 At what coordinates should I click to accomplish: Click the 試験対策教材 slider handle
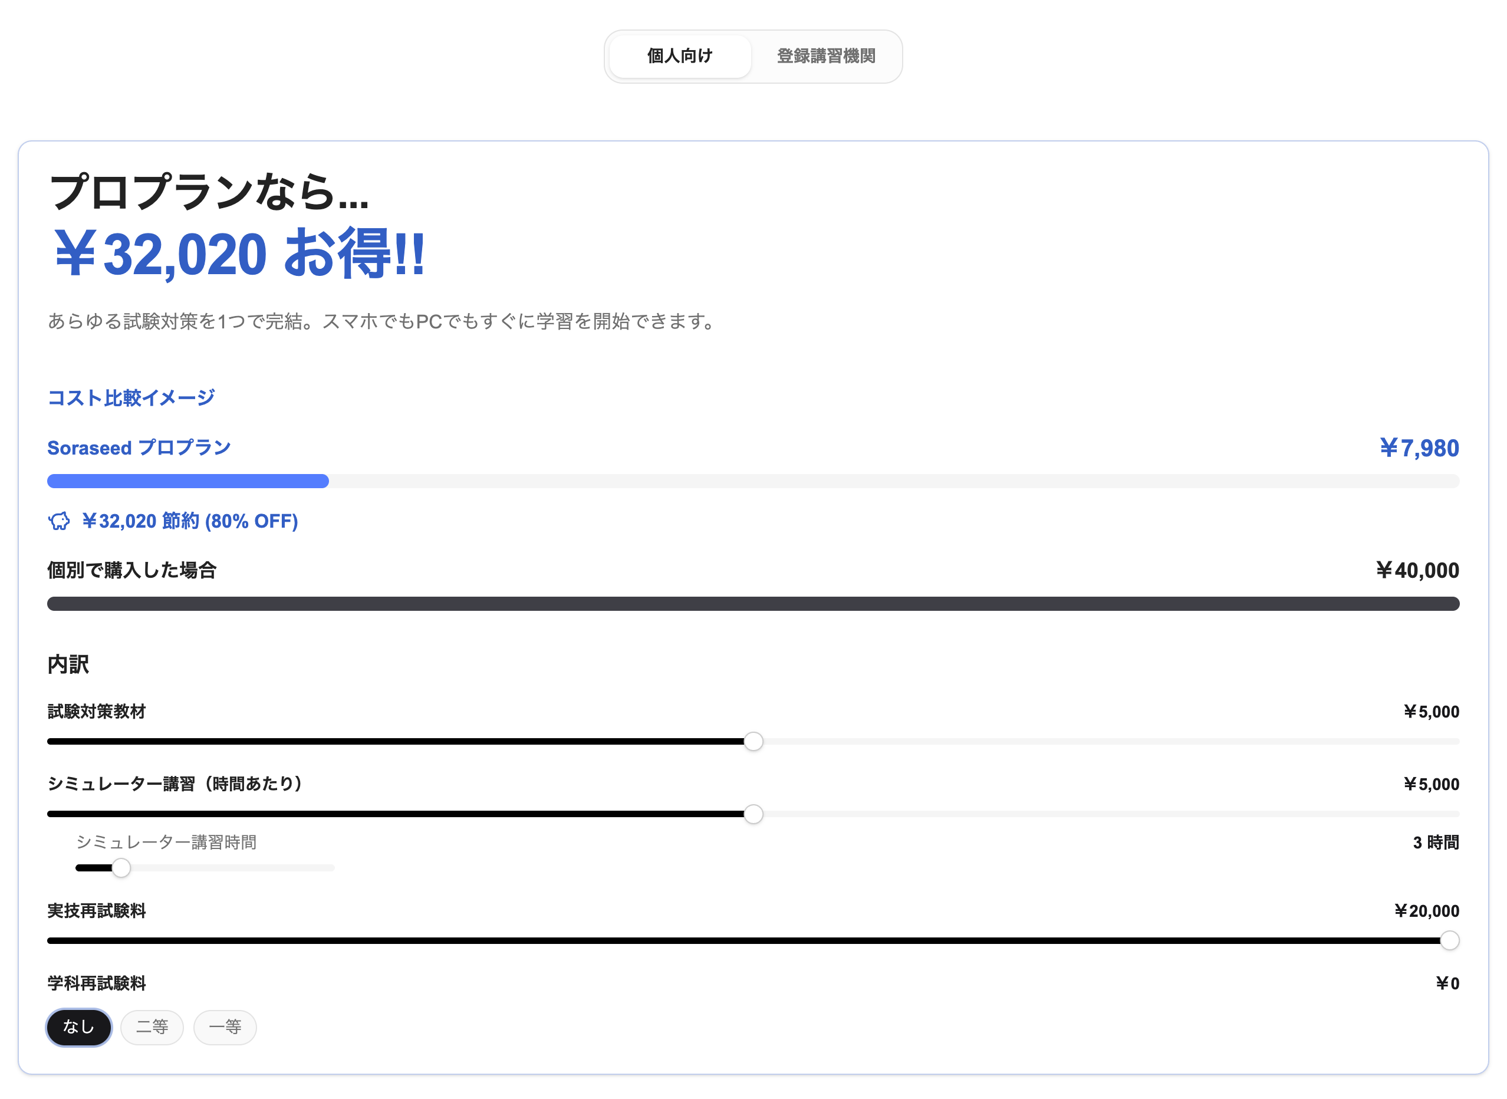click(x=753, y=741)
